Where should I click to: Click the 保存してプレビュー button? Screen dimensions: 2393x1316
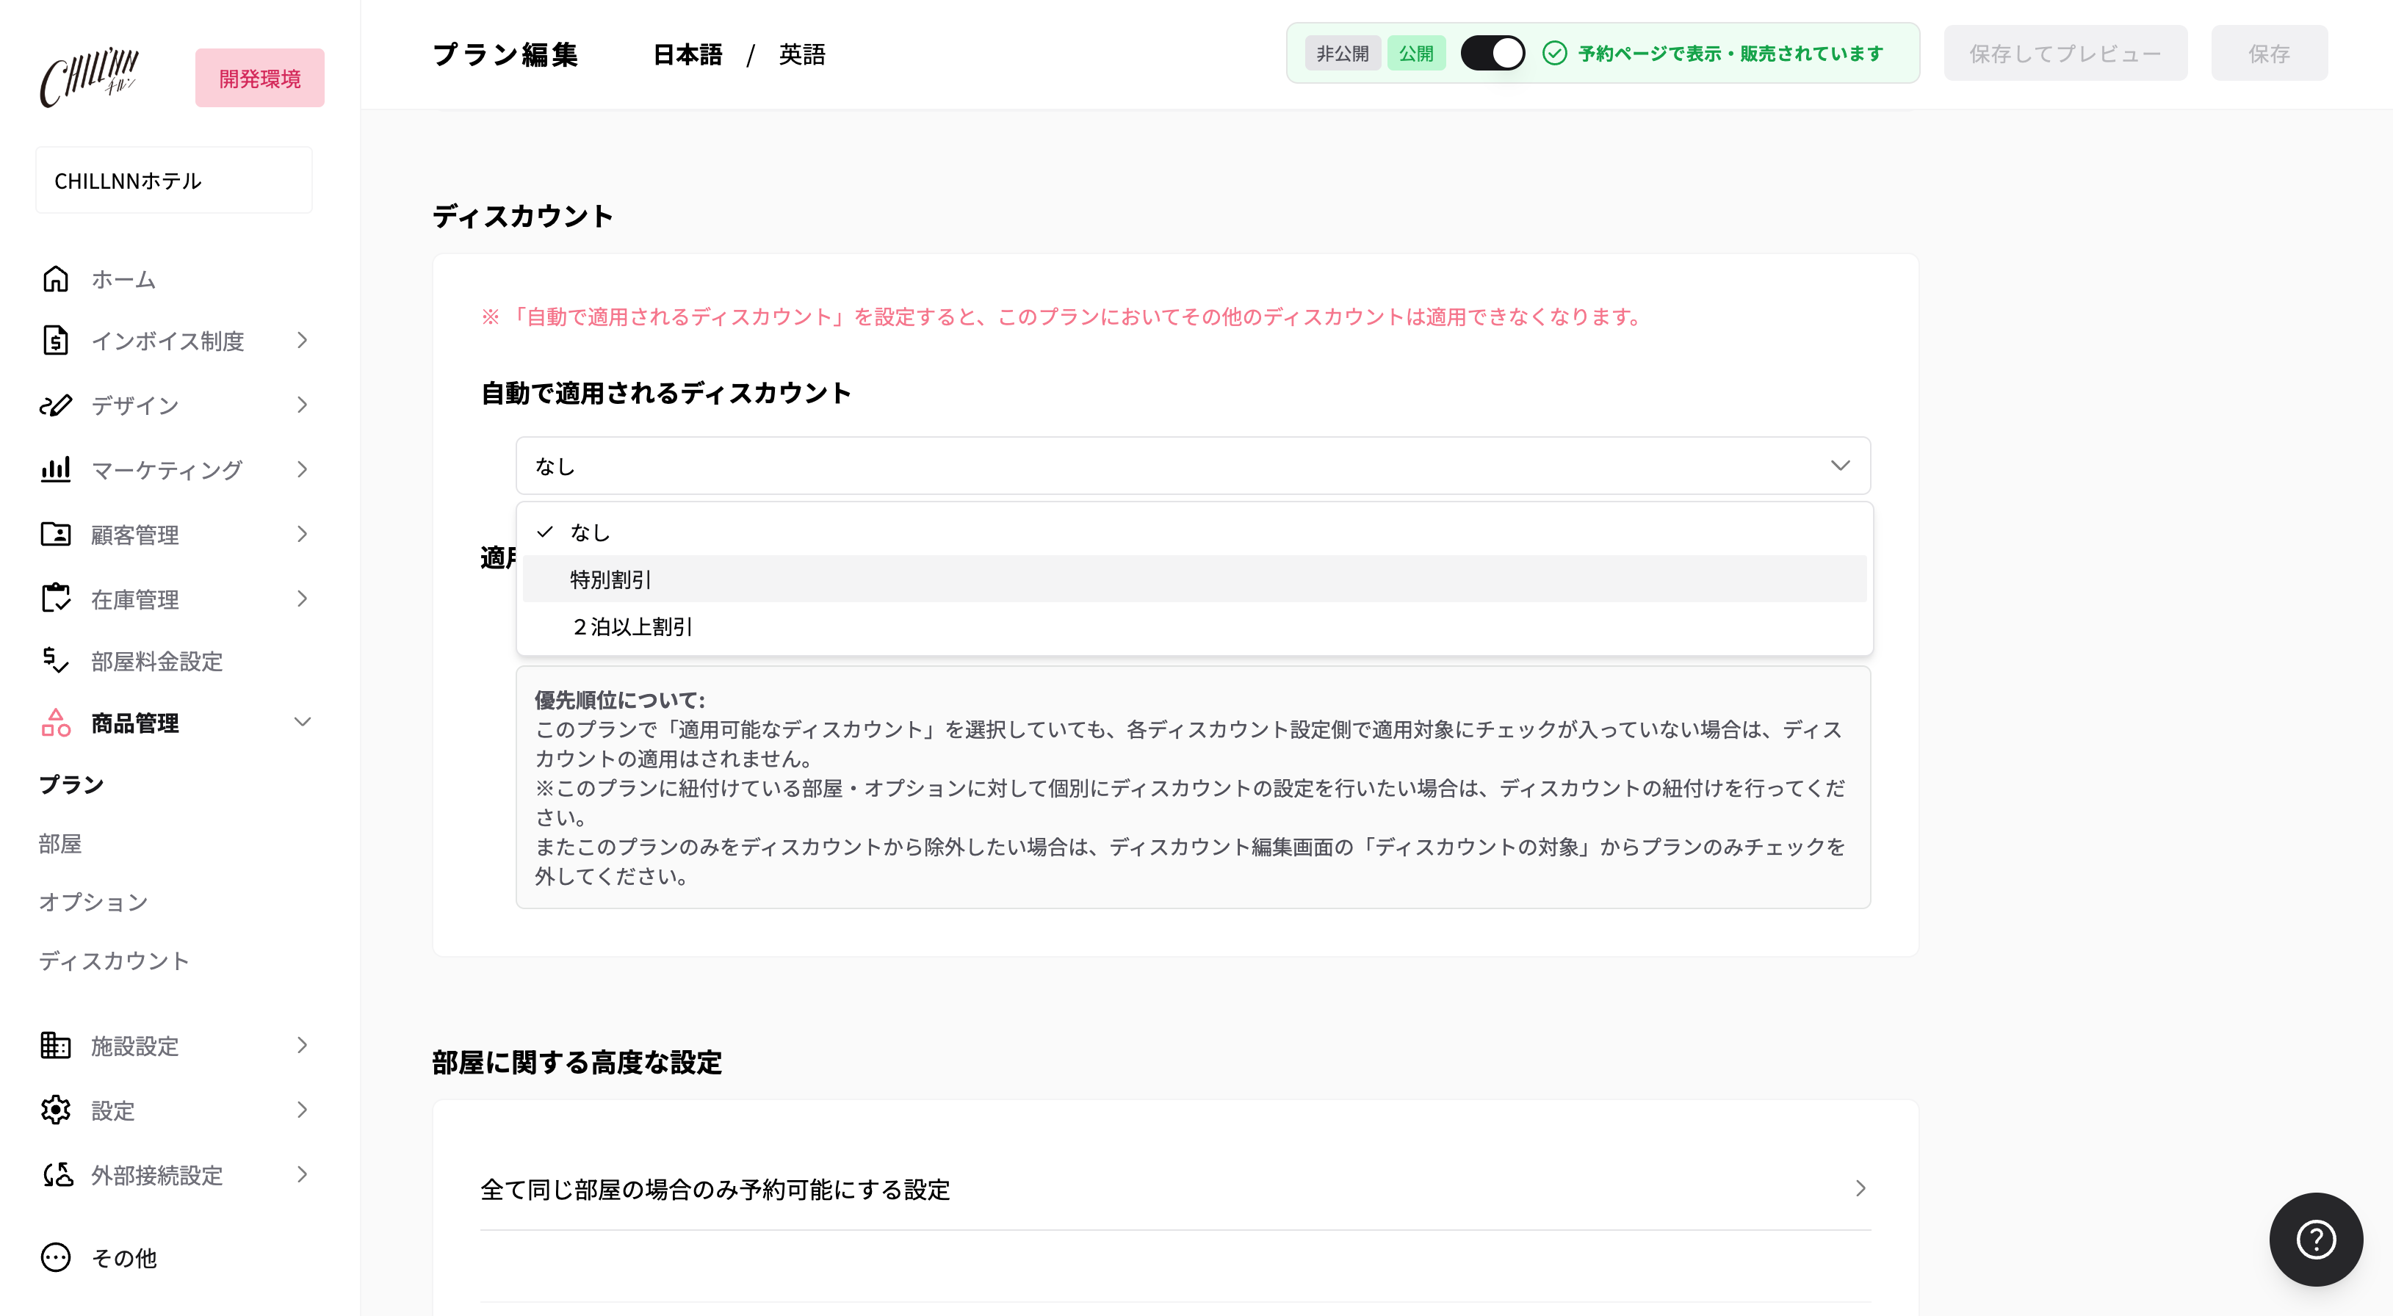(2065, 53)
